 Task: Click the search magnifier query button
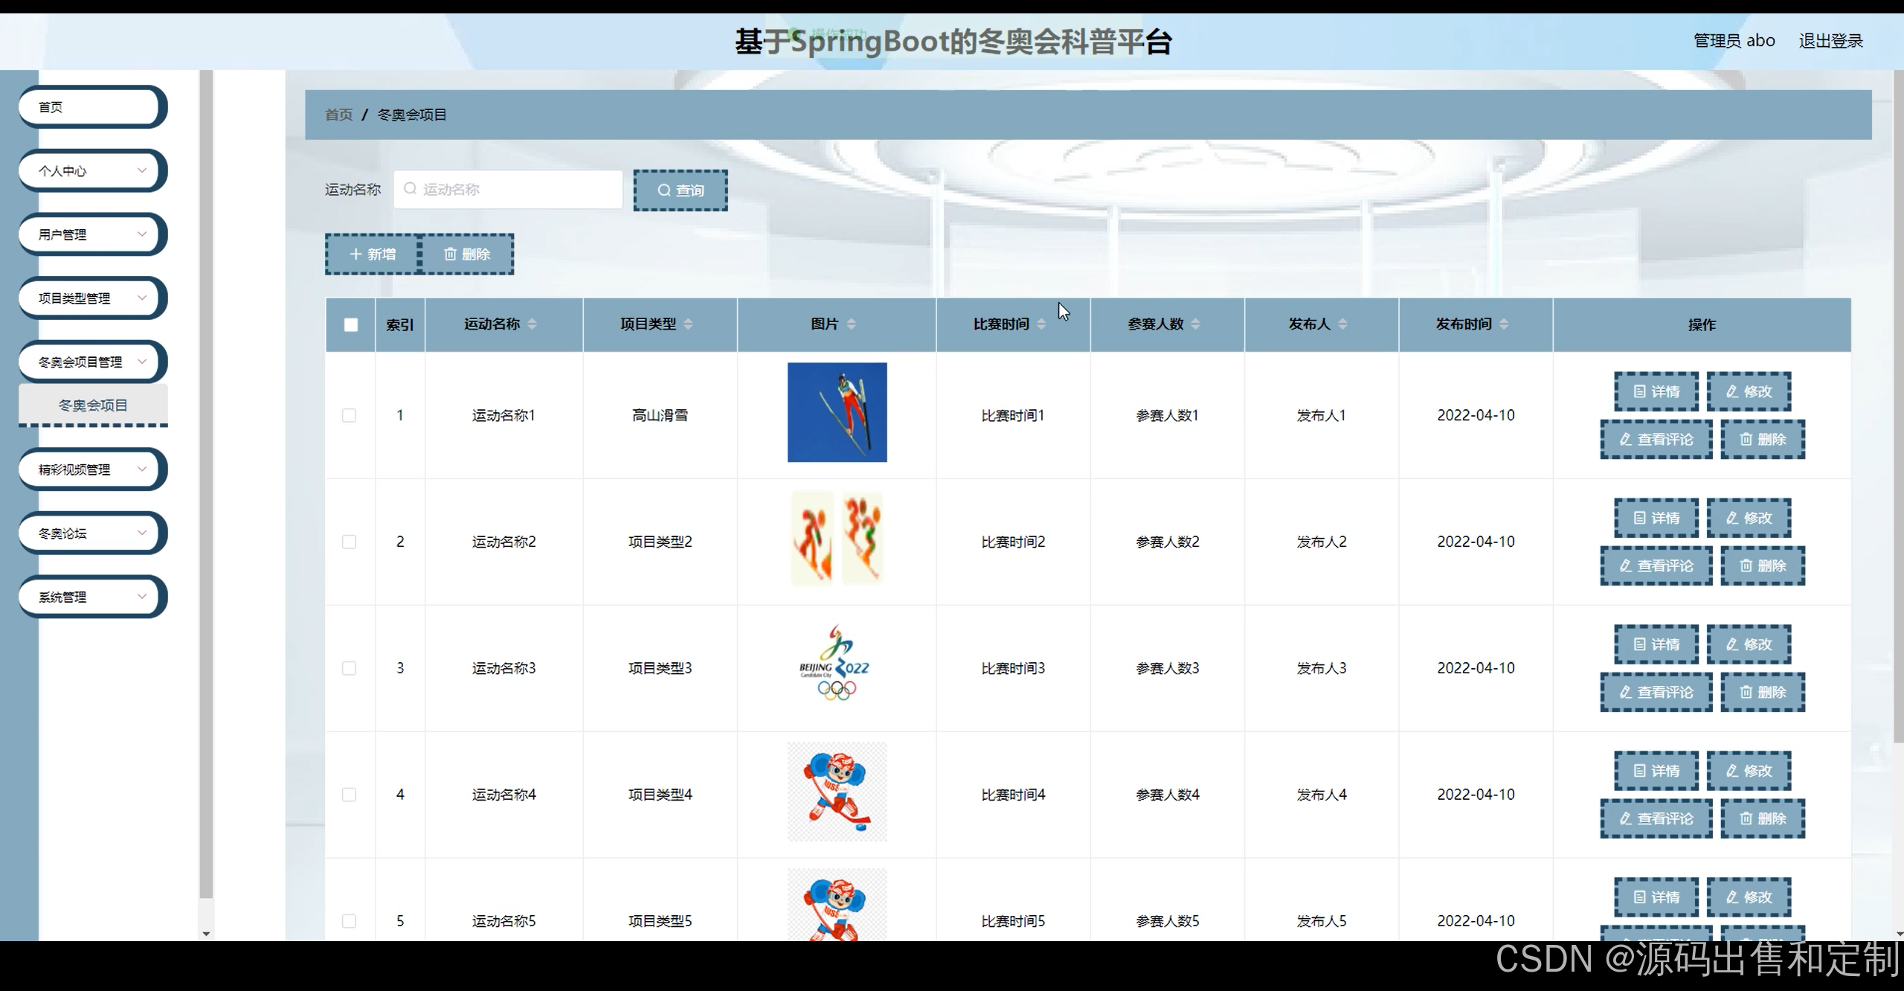(680, 190)
